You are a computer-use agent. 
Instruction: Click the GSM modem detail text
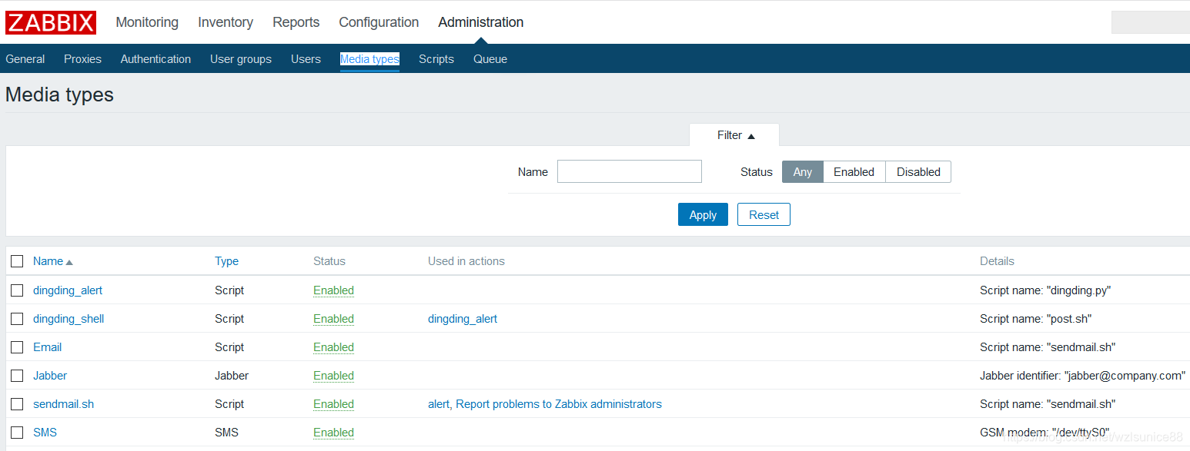1045,433
